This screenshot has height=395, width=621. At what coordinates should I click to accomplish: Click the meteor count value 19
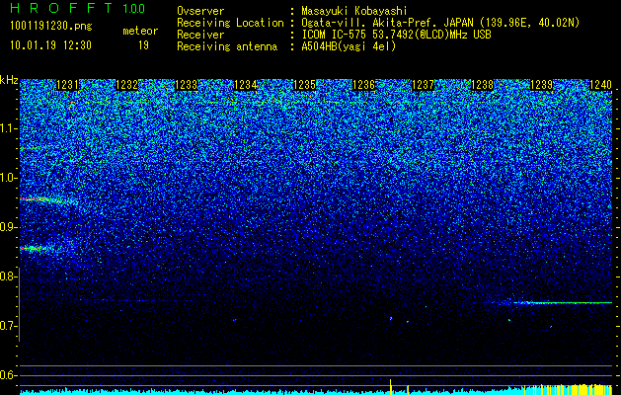[143, 45]
